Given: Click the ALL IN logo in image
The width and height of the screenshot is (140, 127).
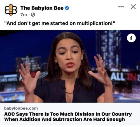Looking at the screenshot, I should (x=124, y=77).
